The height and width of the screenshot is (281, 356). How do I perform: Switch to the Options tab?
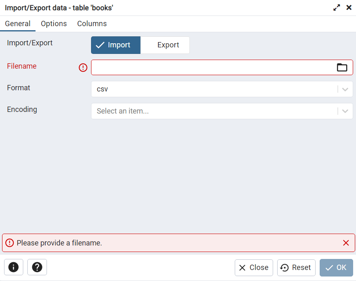(x=54, y=24)
